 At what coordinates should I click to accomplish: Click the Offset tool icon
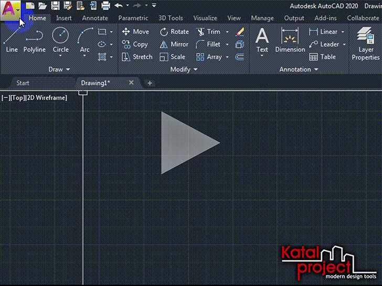(x=240, y=57)
